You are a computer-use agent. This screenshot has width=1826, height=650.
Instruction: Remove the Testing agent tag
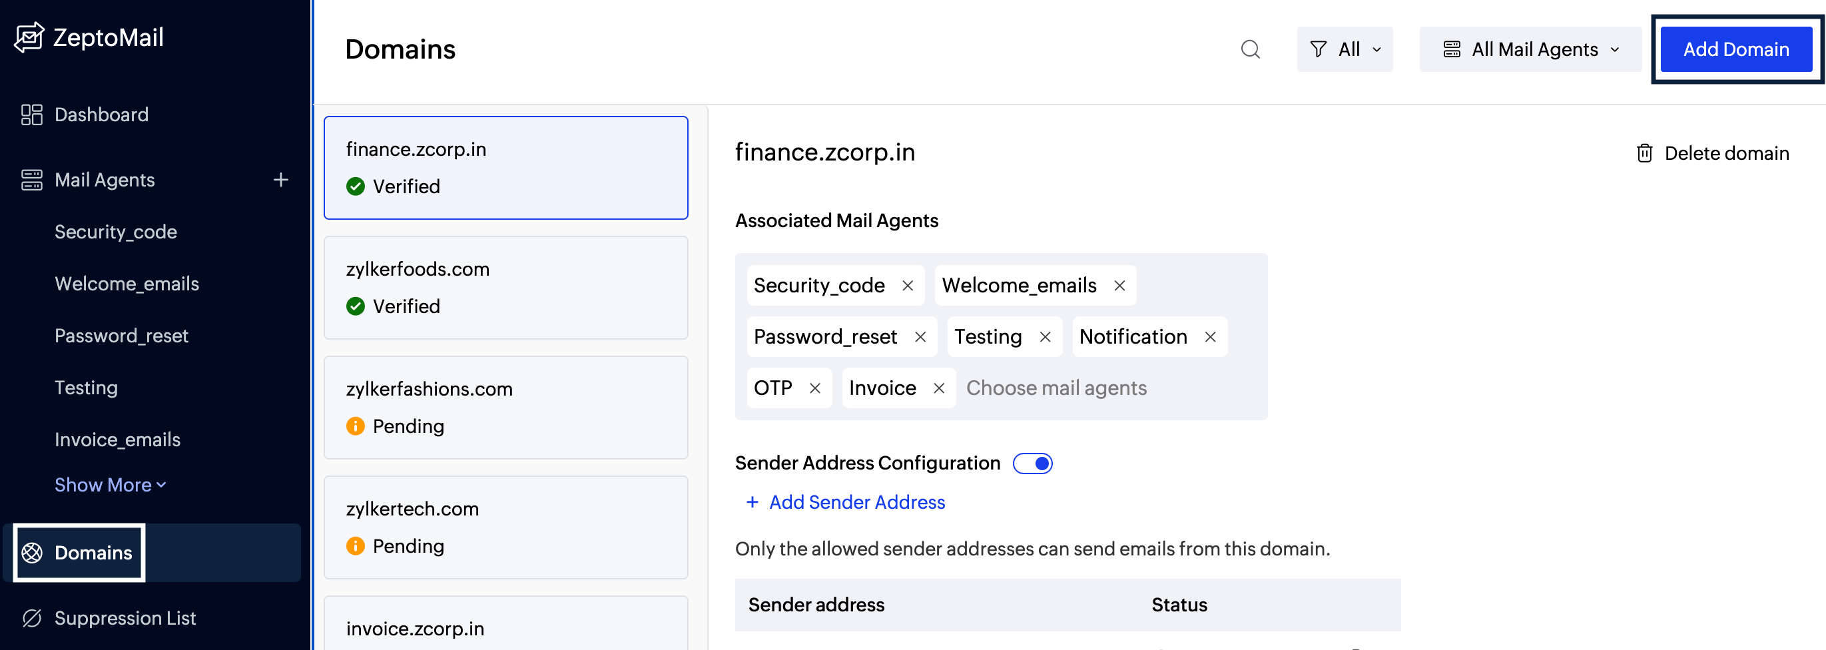point(1045,337)
